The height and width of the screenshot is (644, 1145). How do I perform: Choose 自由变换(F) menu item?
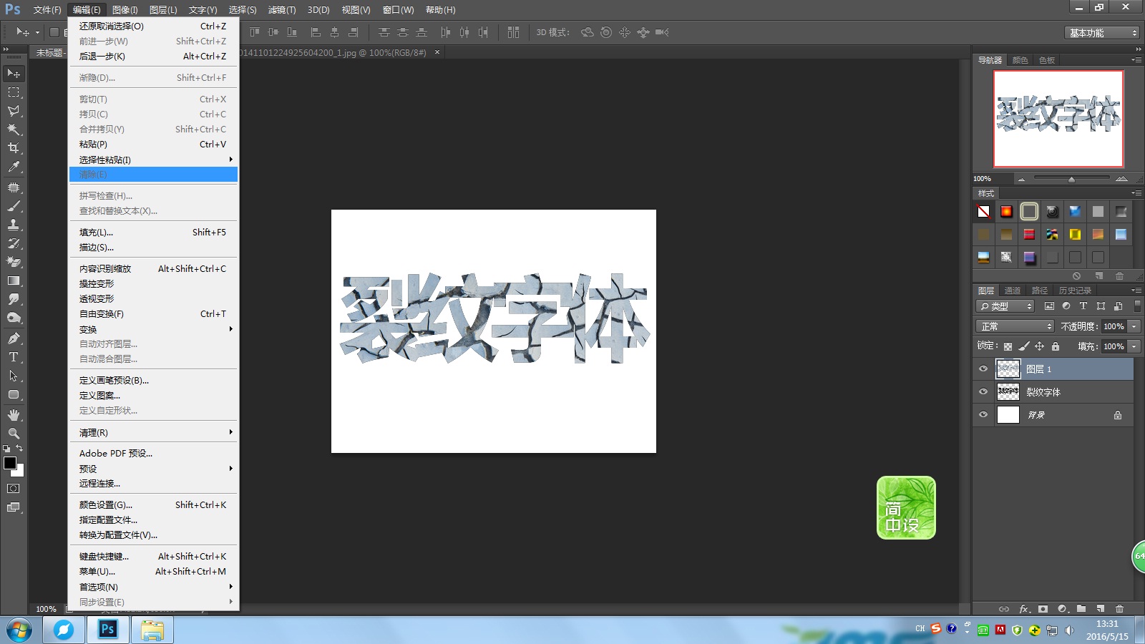153,314
